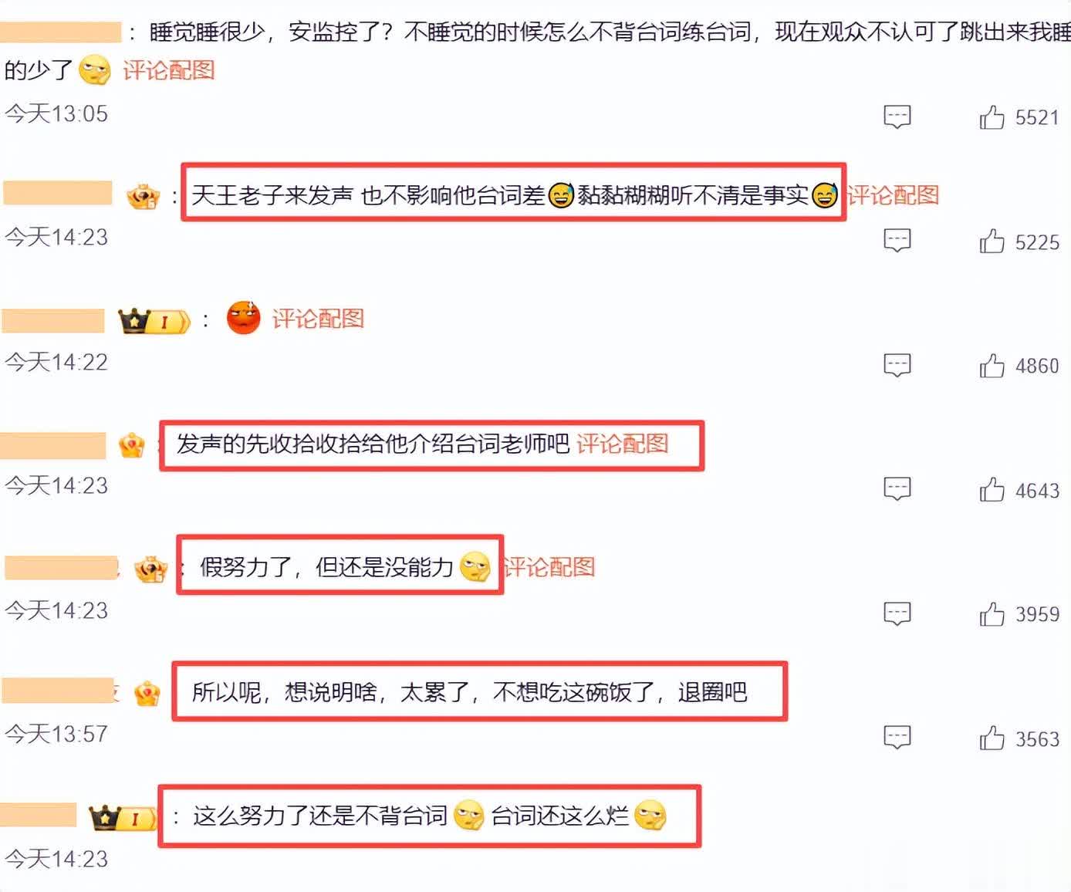Click the crown level I badge on 14:22 comment
Screen dimensions: 1071x892
[x=154, y=320]
